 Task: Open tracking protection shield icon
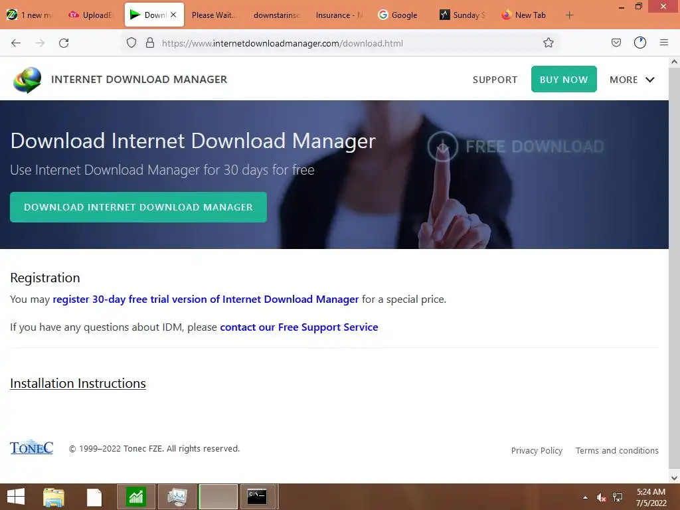[131, 42]
